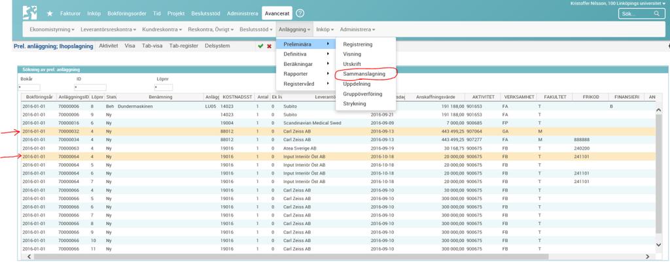The width and height of the screenshot is (670, 266).
Task: Sort by Anskaffningsvärde column header
Action: [x=435, y=97]
